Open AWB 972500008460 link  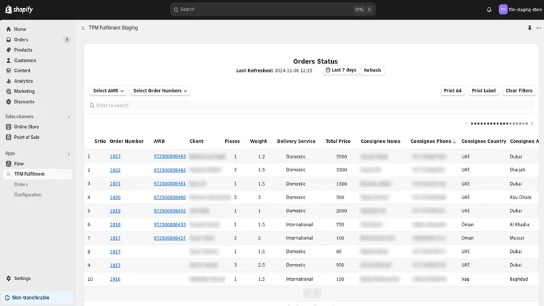click(169, 197)
